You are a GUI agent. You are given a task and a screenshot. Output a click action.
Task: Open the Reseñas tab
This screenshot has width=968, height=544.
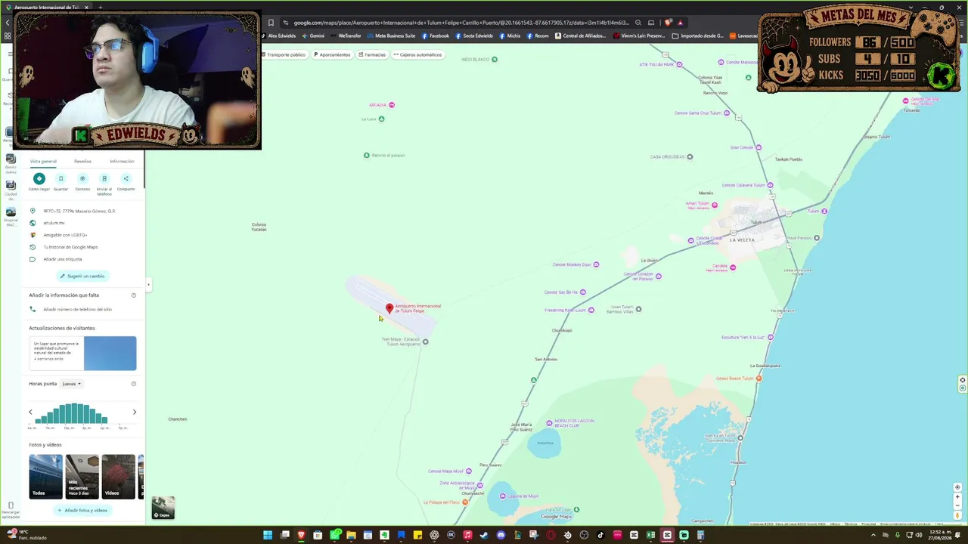coord(82,161)
